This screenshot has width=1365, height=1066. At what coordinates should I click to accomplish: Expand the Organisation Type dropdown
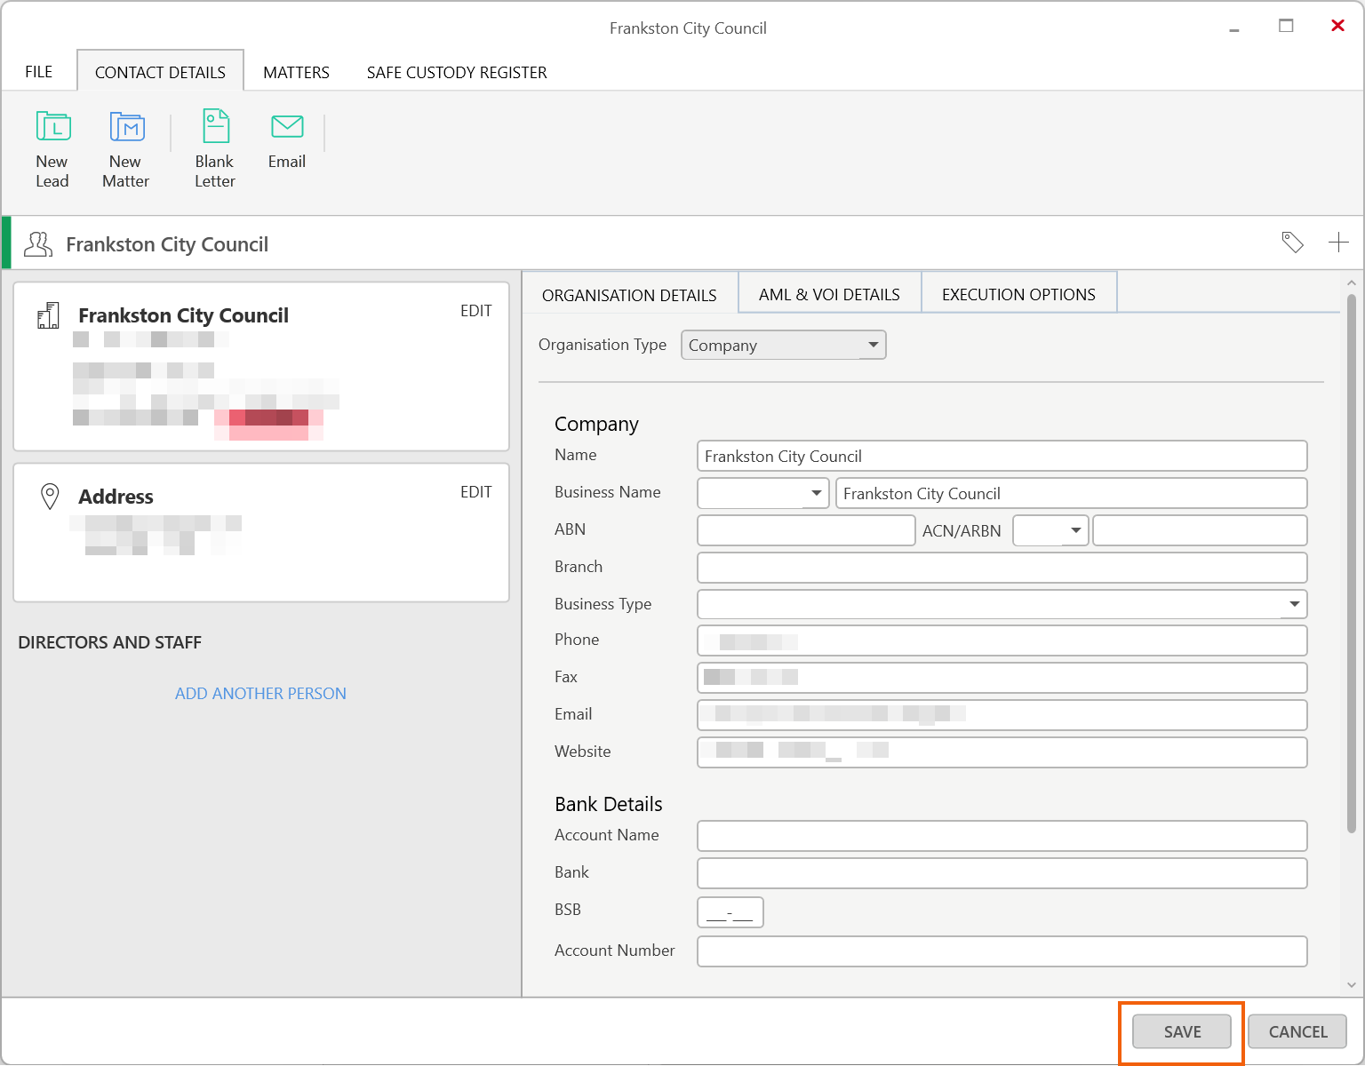click(873, 345)
